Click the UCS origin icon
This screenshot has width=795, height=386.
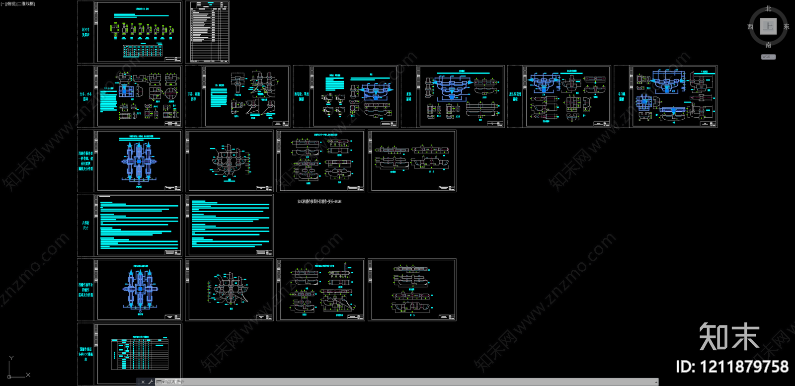[x=9, y=376]
